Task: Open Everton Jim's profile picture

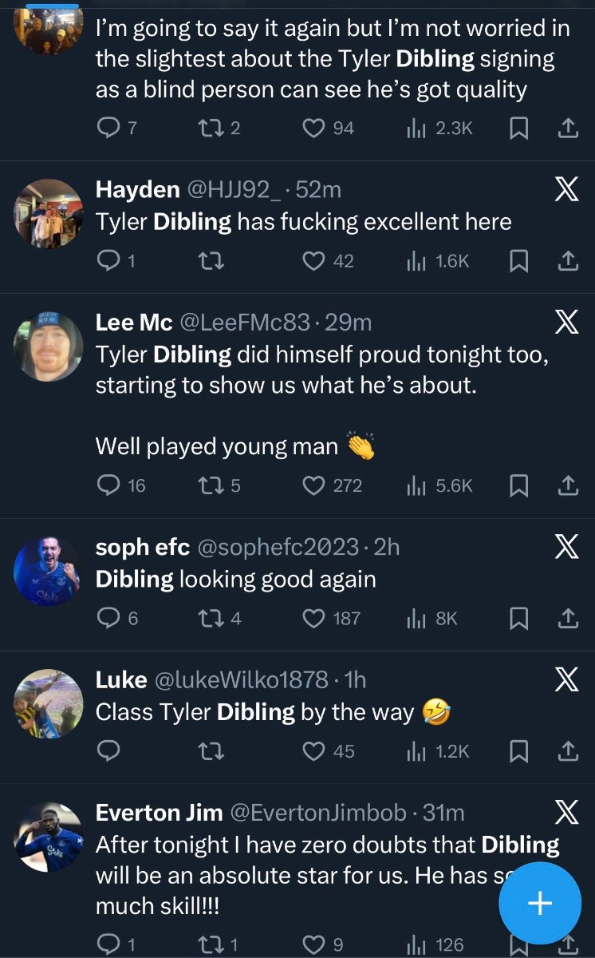Action: [x=49, y=837]
